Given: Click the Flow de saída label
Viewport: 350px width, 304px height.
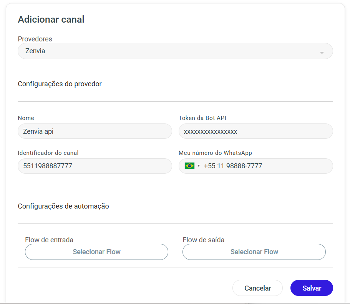Looking at the screenshot, I should click(203, 240).
